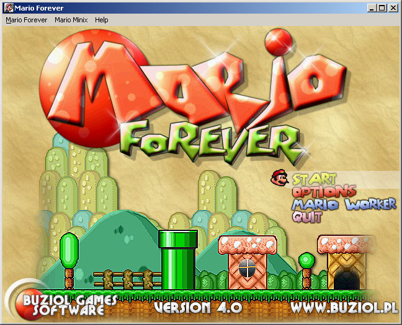The image size is (402, 325).
Task: Choose QUIT in the game menu
Action: [x=307, y=217]
